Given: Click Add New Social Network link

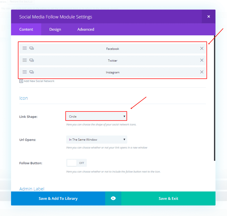Looking at the screenshot, I should click(39, 81).
